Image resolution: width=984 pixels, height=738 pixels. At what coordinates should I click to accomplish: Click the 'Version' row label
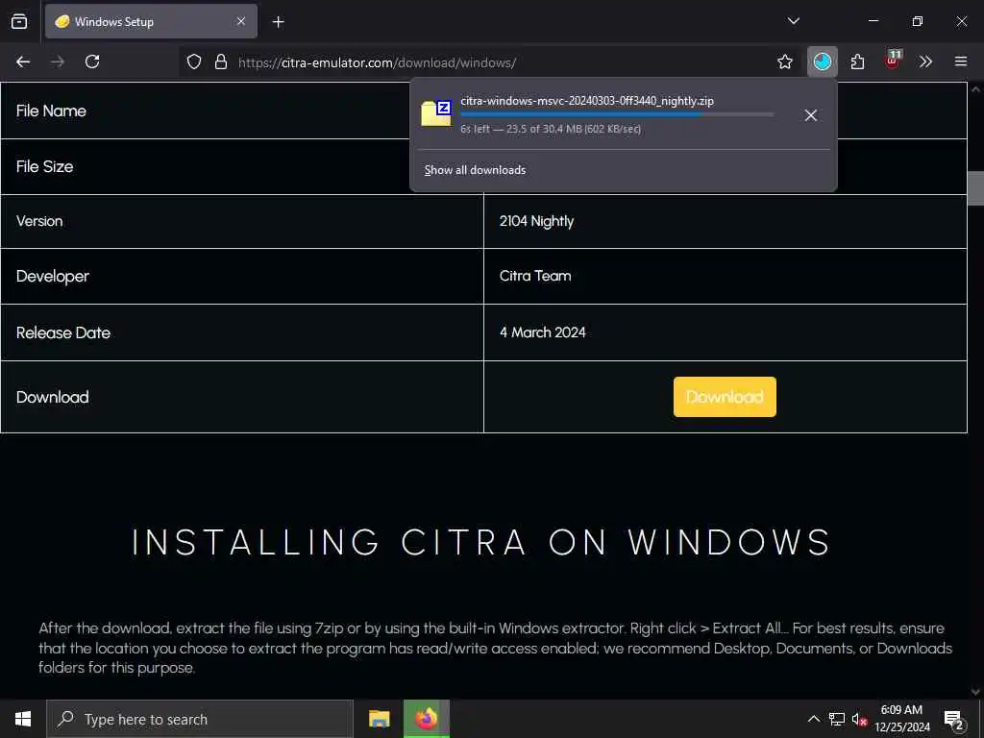pyautogui.click(x=39, y=221)
